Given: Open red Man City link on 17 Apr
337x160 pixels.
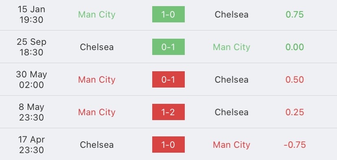Looking at the screenshot, I should pos(232,145).
